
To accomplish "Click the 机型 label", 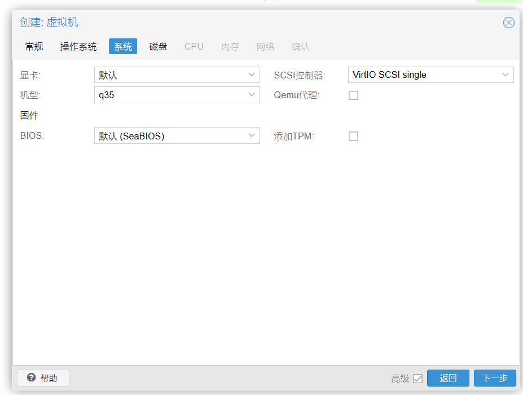I will [30, 95].
